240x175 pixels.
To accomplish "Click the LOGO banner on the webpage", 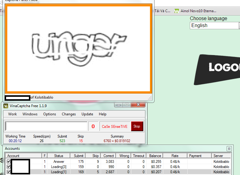I will click(x=217, y=69).
